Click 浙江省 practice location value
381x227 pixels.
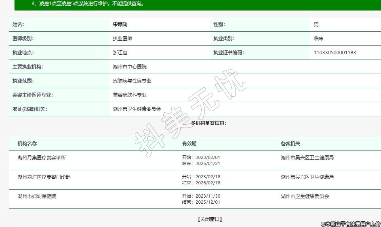(120, 53)
